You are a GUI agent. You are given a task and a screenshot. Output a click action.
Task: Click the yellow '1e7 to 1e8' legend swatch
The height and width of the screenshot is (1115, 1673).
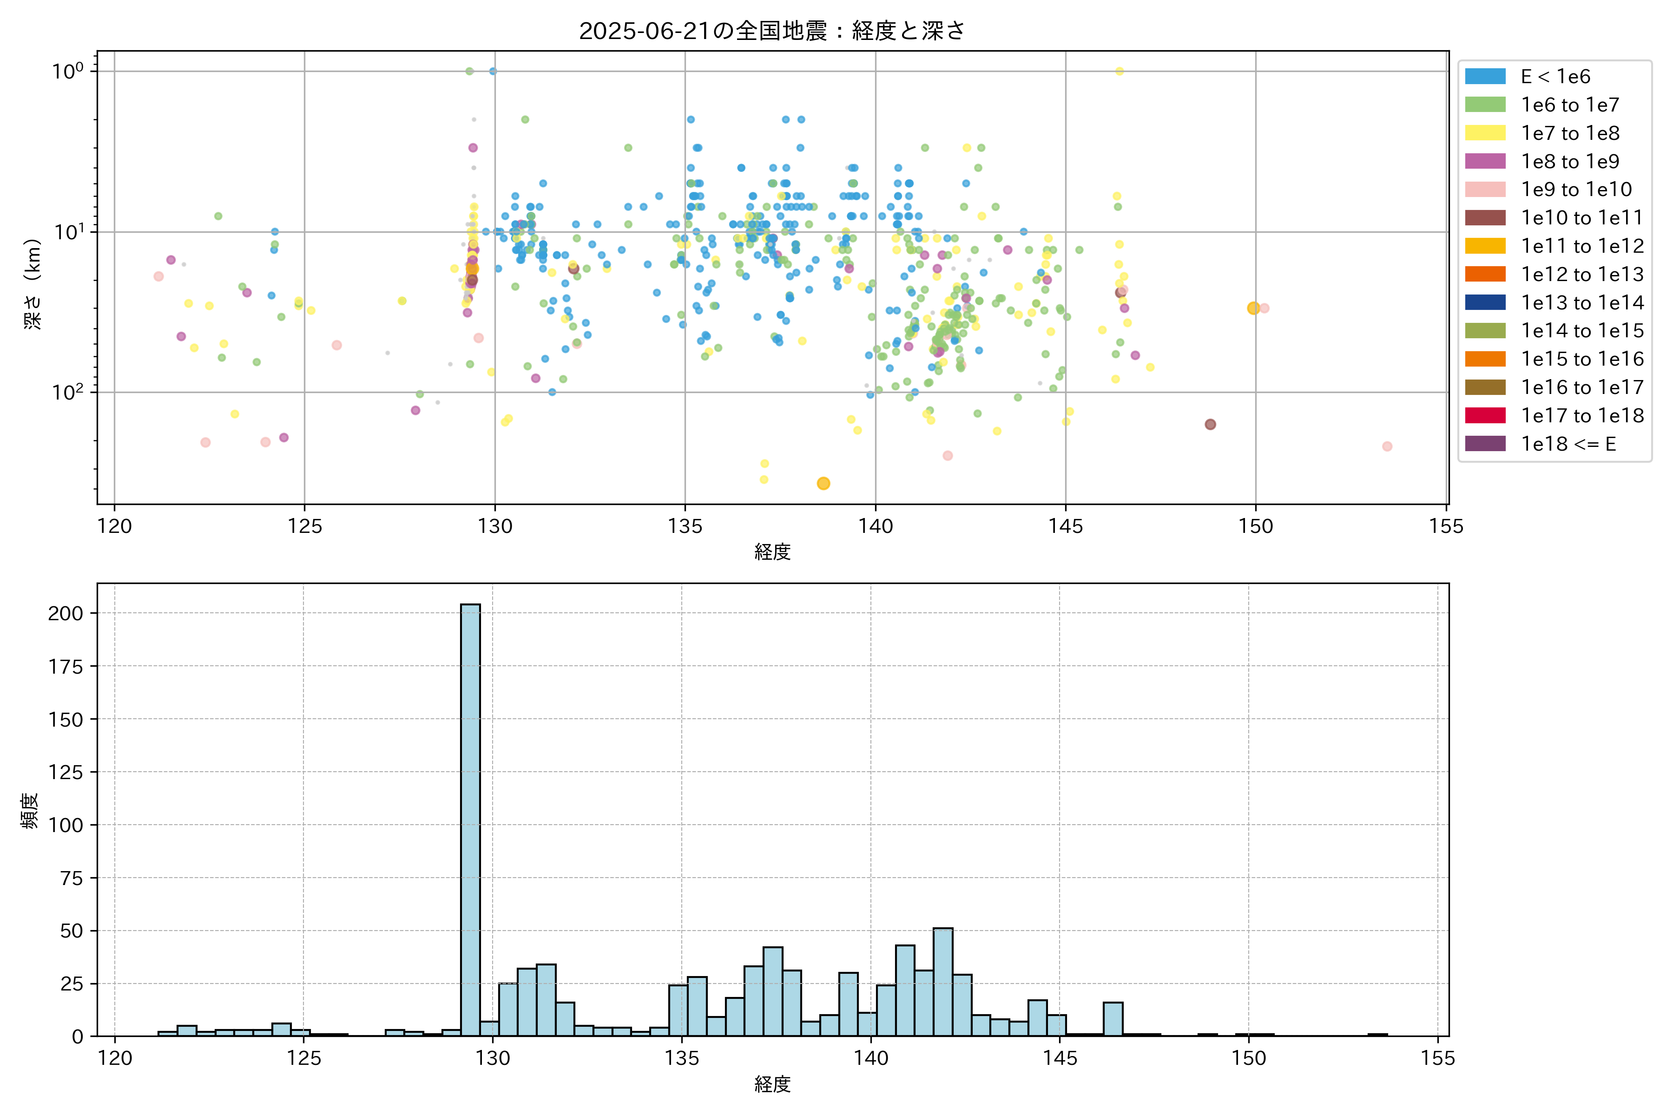[x=1484, y=133]
